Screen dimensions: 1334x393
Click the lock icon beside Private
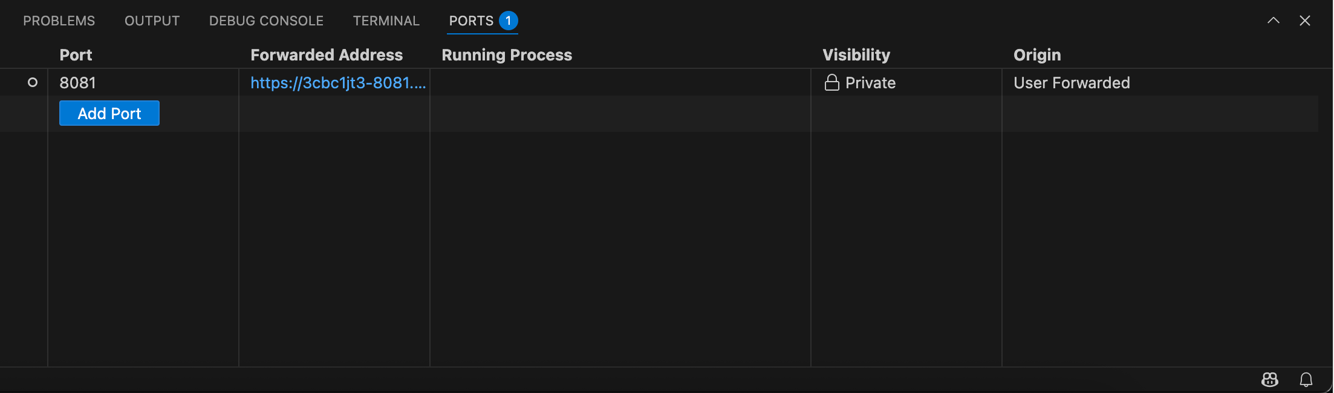tap(832, 82)
